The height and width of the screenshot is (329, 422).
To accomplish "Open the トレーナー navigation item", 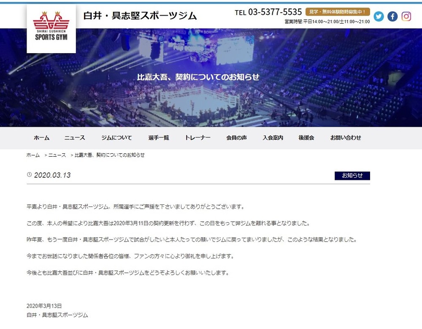I will point(197,138).
